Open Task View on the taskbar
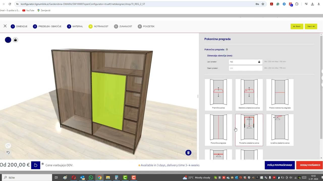The height and width of the screenshot is (181, 323). click(56, 177)
